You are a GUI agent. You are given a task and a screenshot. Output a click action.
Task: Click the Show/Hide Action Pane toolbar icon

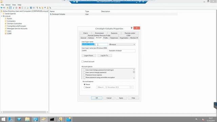click(x=34, y=8)
